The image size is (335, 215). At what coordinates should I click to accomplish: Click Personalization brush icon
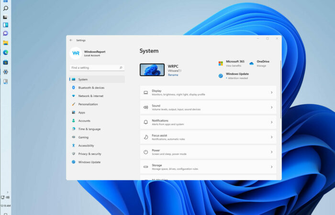74,104
